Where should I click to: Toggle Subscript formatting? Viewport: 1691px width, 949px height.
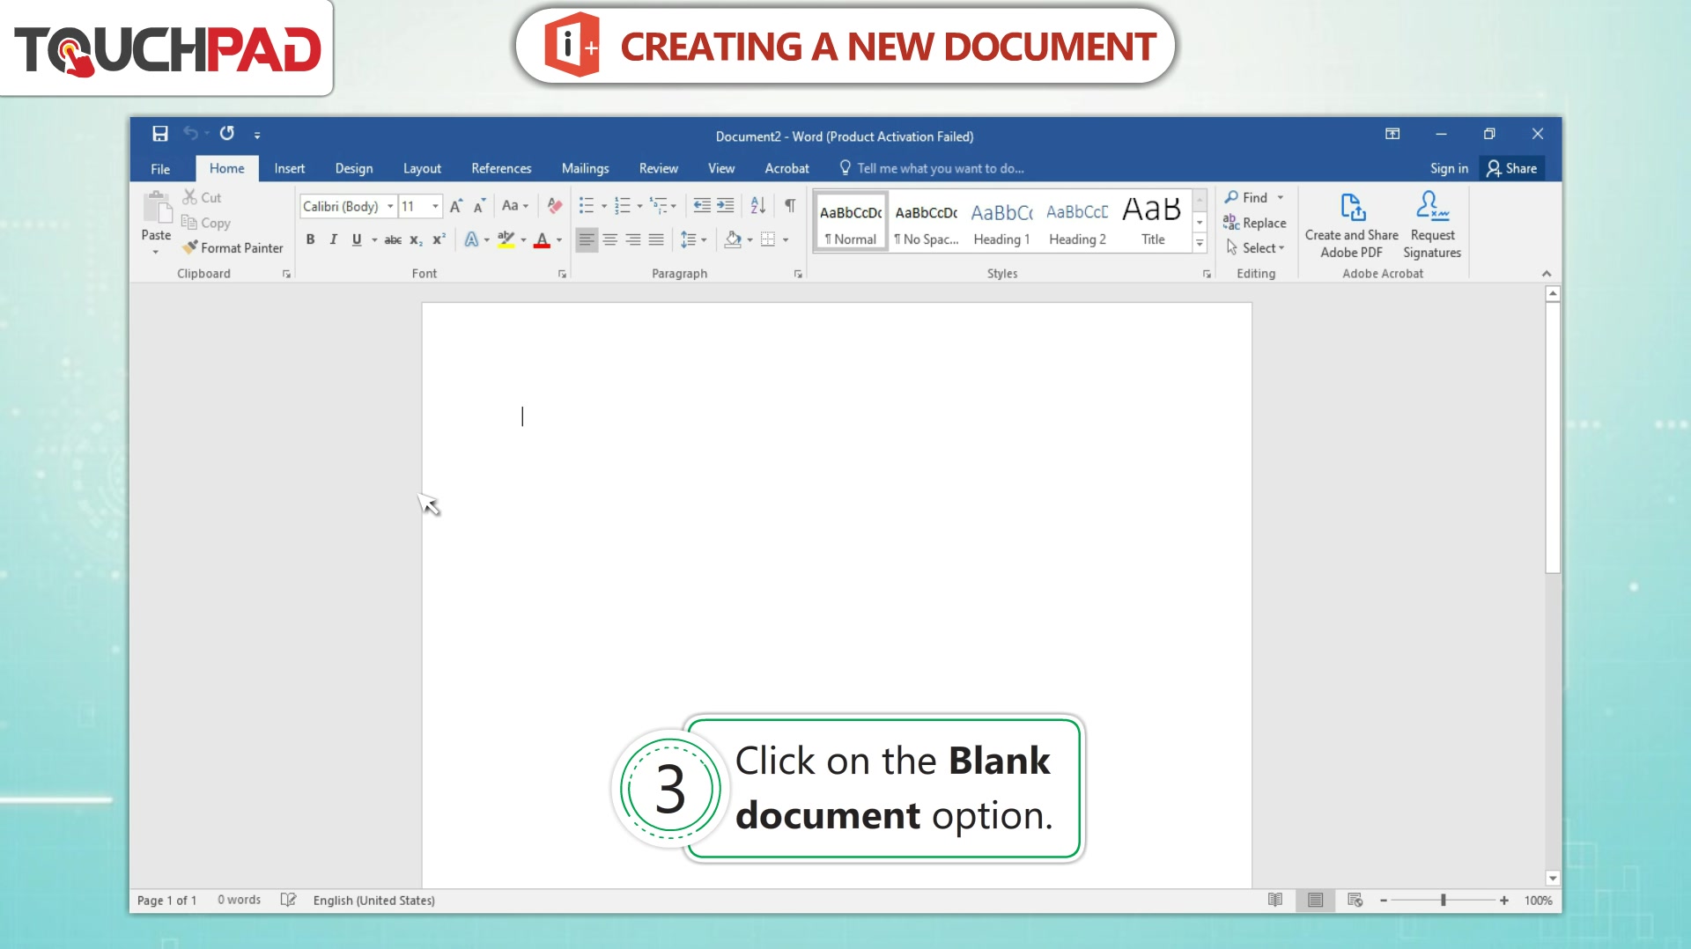pos(416,239)
